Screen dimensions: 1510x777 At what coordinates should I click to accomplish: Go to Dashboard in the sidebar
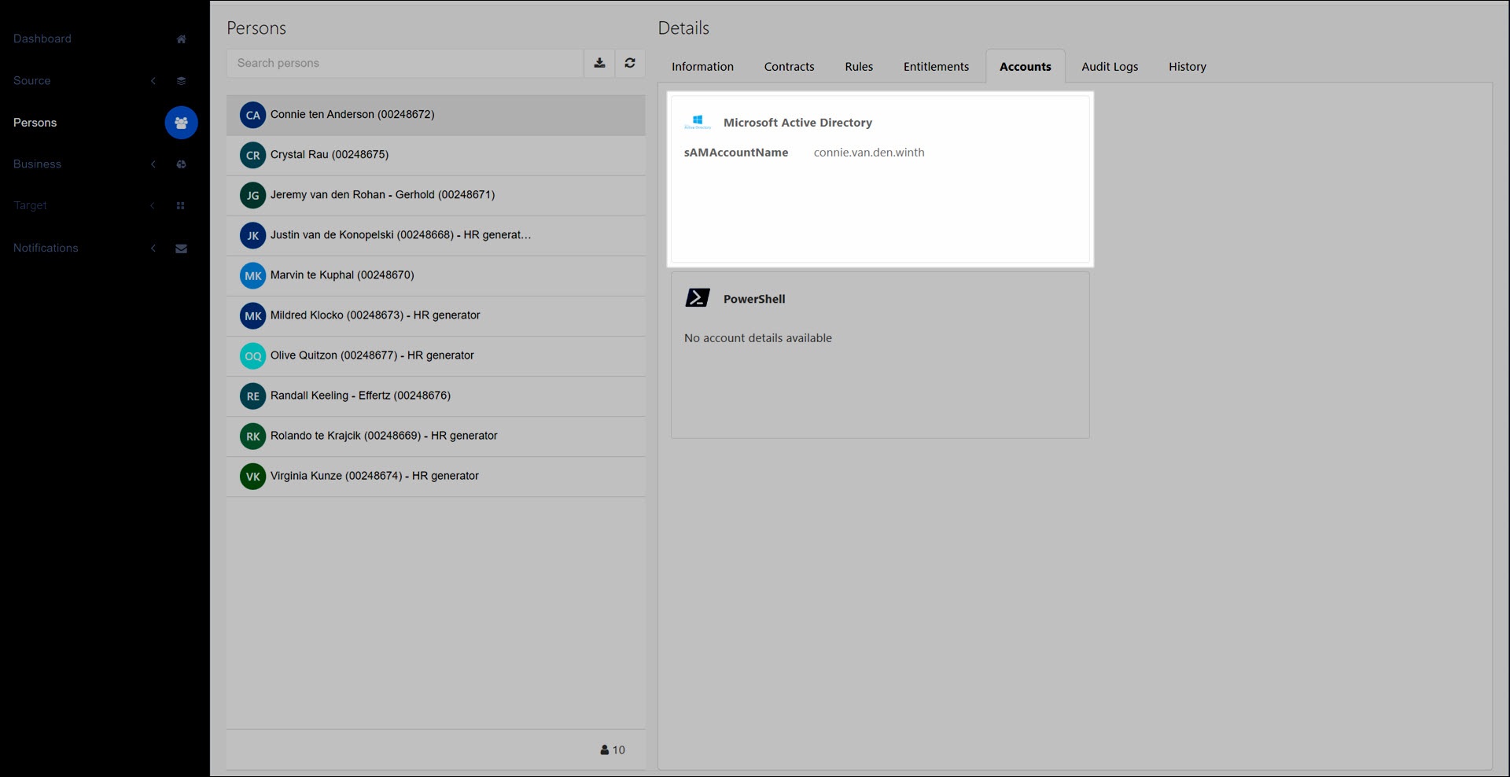point(42,39)
